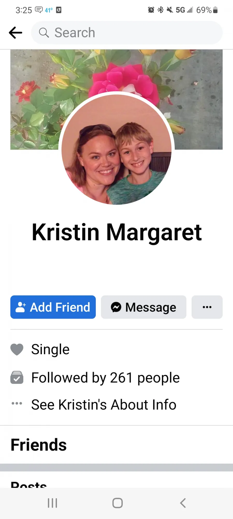The image size is (233, 519).
Task: Open Message chat with Kristin
Action: point(144,307)
